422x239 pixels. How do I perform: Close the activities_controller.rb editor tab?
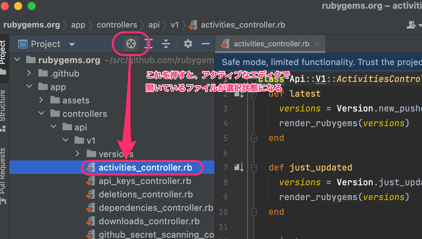pyautogui.click(x=317, y=44)
